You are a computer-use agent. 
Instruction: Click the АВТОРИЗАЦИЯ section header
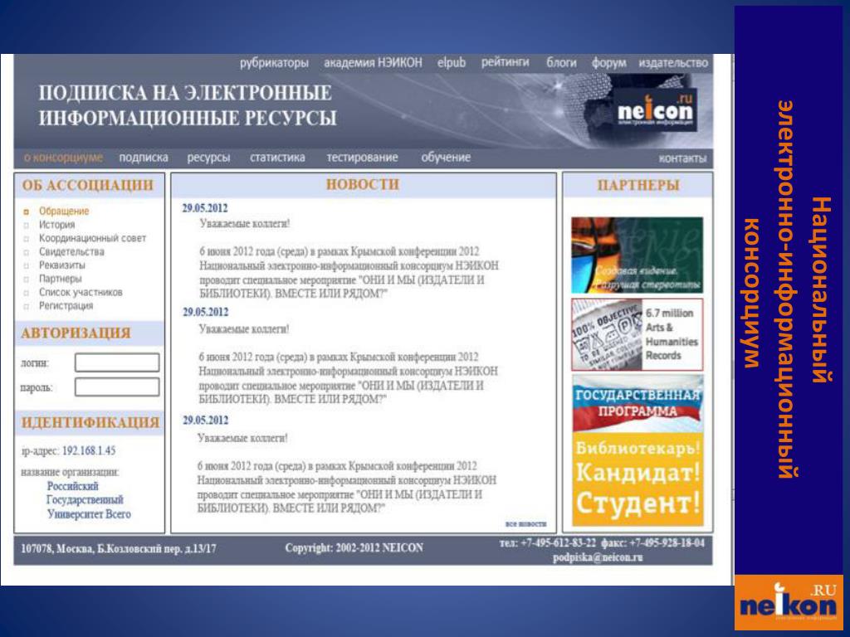(76, 333)
